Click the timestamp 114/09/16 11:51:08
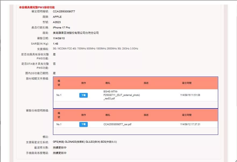The width and height of the screenshot is (237, 162). tap(190, 95)
